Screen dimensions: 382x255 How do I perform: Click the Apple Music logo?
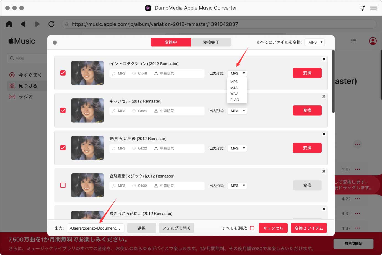[x=22, y=41]
